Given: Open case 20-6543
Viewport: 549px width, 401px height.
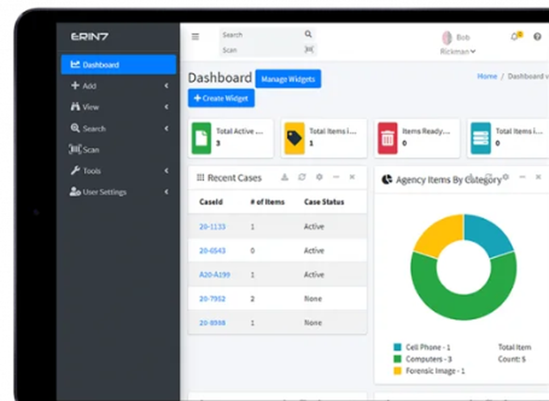Looking at the screenshot, I should point(212,251).
